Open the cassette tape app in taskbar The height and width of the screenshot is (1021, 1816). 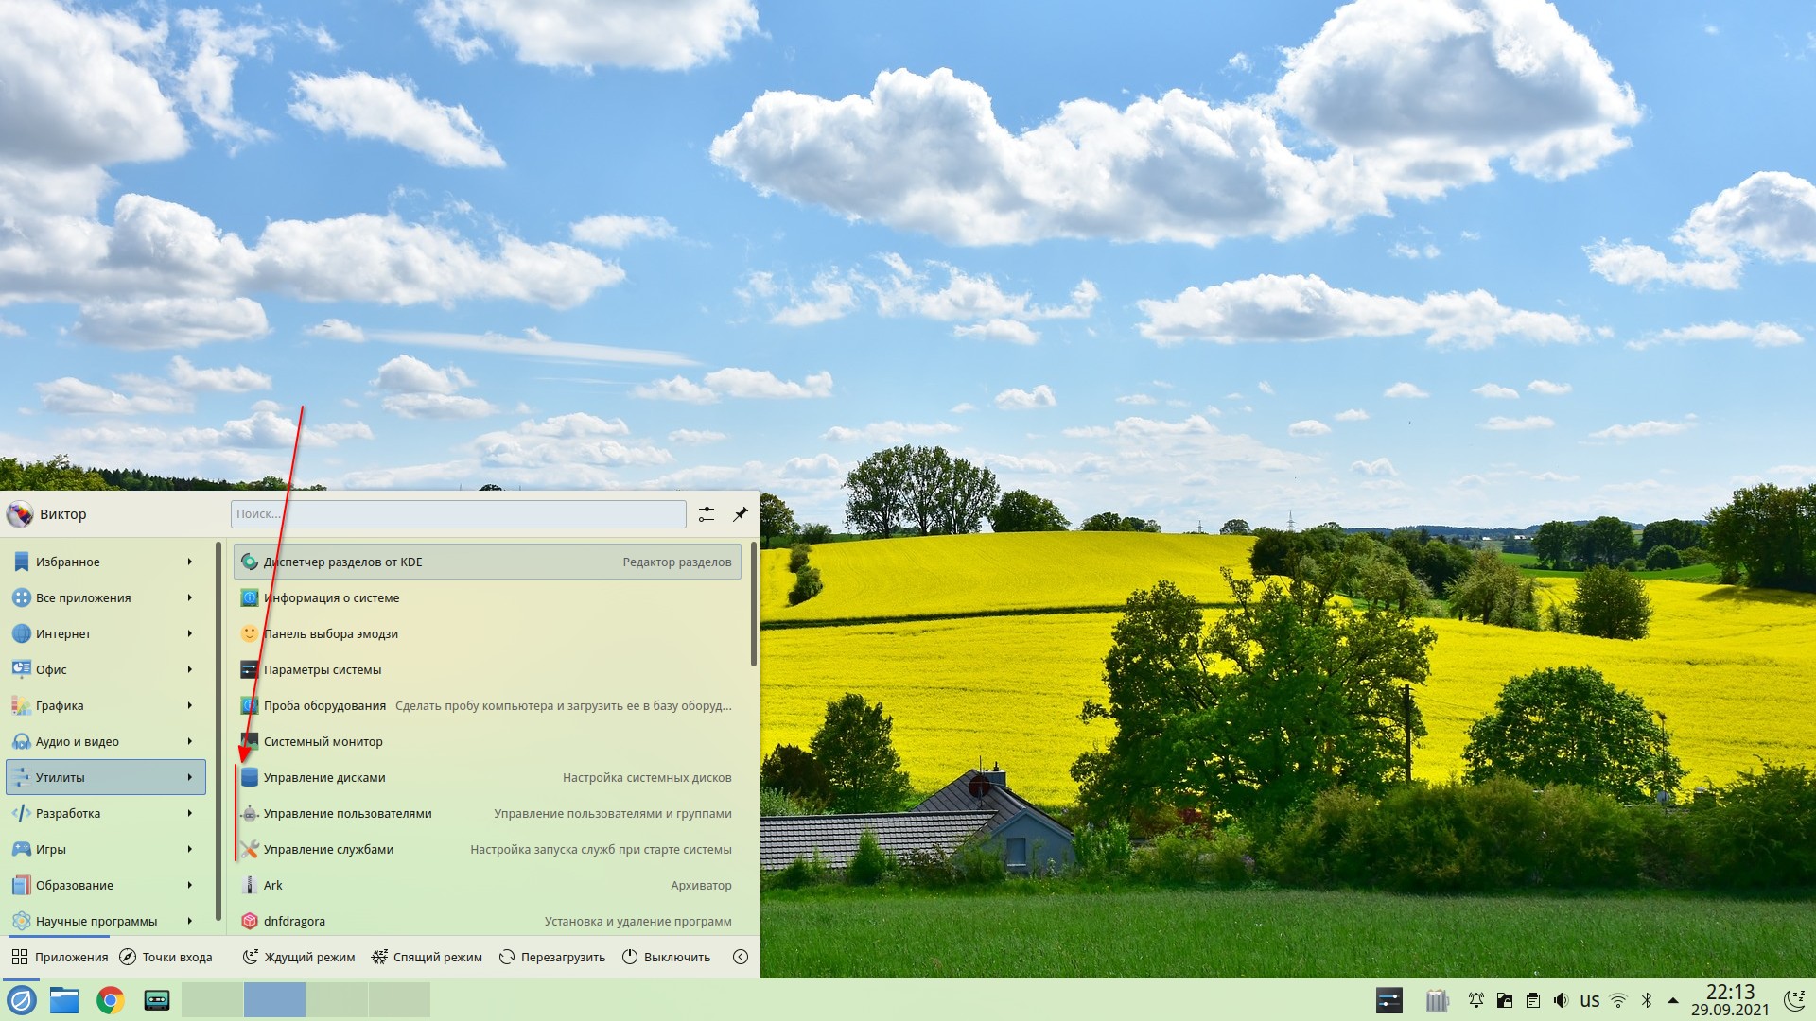point(157,1000)
